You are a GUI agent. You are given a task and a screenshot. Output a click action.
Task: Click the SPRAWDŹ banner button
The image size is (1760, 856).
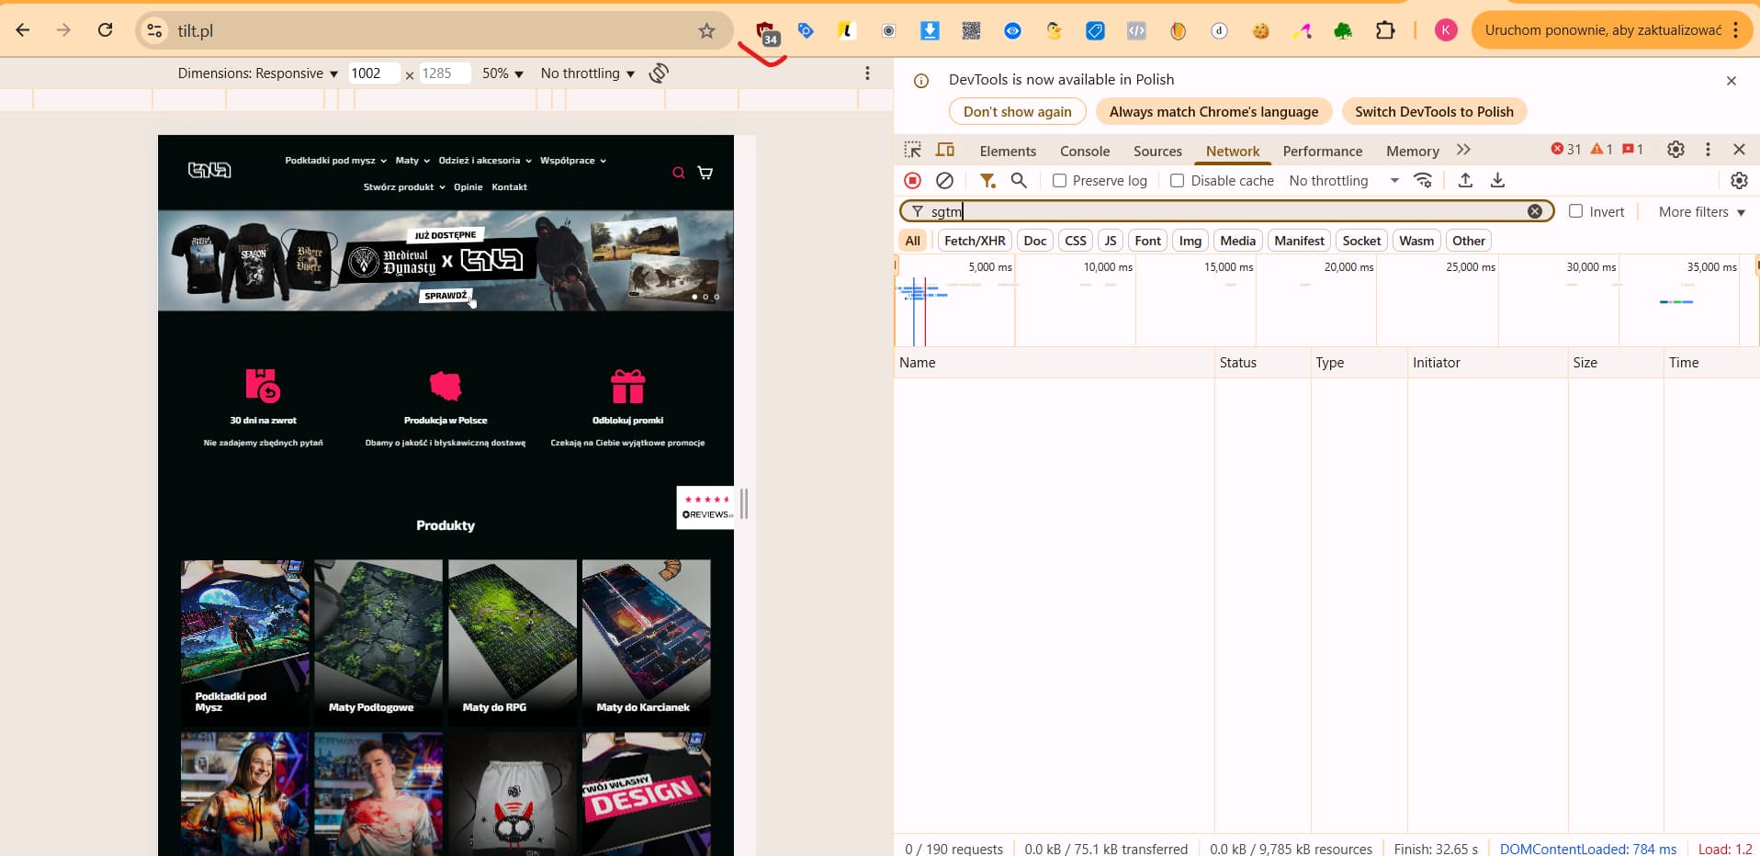(x=446, y=296)
